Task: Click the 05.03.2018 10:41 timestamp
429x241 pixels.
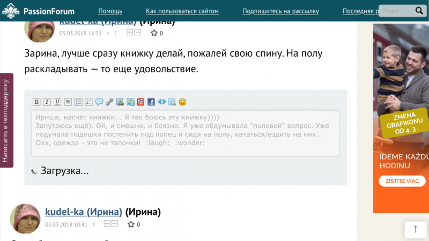Action: (66, 224)
